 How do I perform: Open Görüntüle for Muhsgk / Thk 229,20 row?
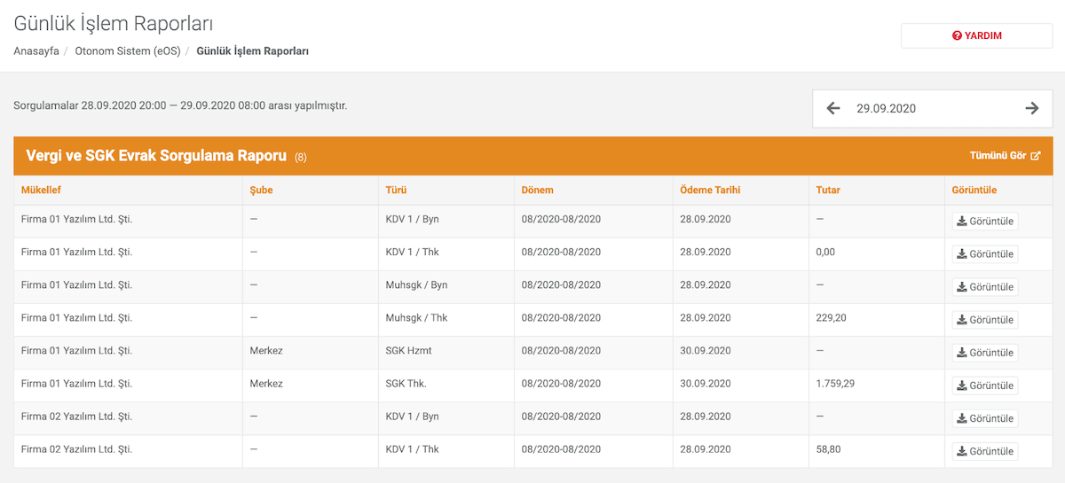click(x=985, y=320)
